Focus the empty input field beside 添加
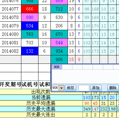The height and width of the screenshot is (118, 119). [84, 88]
